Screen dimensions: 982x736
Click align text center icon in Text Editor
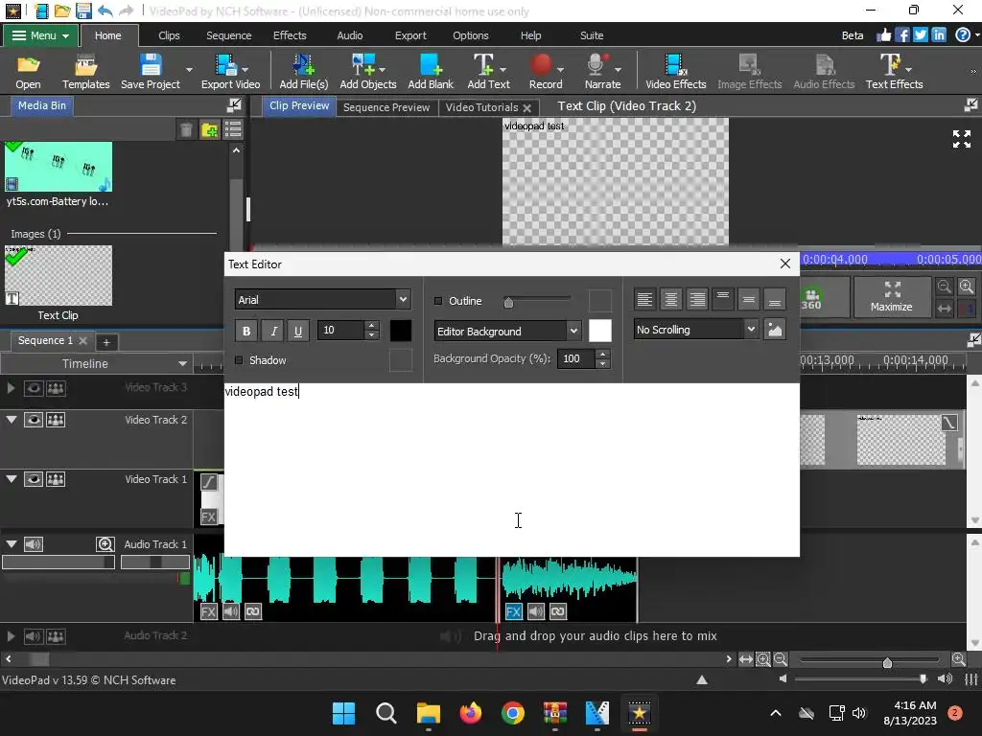coord(670,300)
